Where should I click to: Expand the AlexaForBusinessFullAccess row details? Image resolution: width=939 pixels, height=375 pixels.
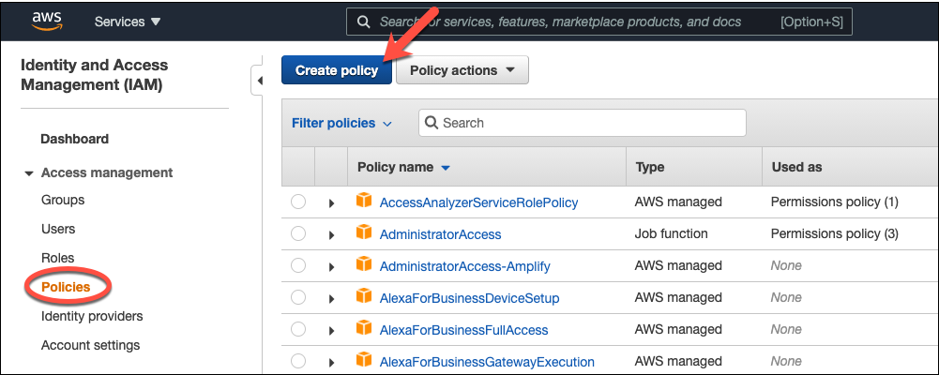[x=331, y=330]
